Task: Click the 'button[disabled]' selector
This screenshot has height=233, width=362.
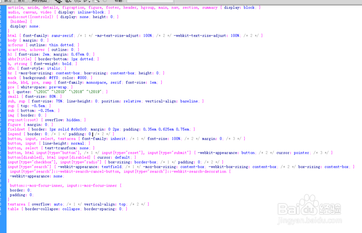Action: [x=25, y=157]
